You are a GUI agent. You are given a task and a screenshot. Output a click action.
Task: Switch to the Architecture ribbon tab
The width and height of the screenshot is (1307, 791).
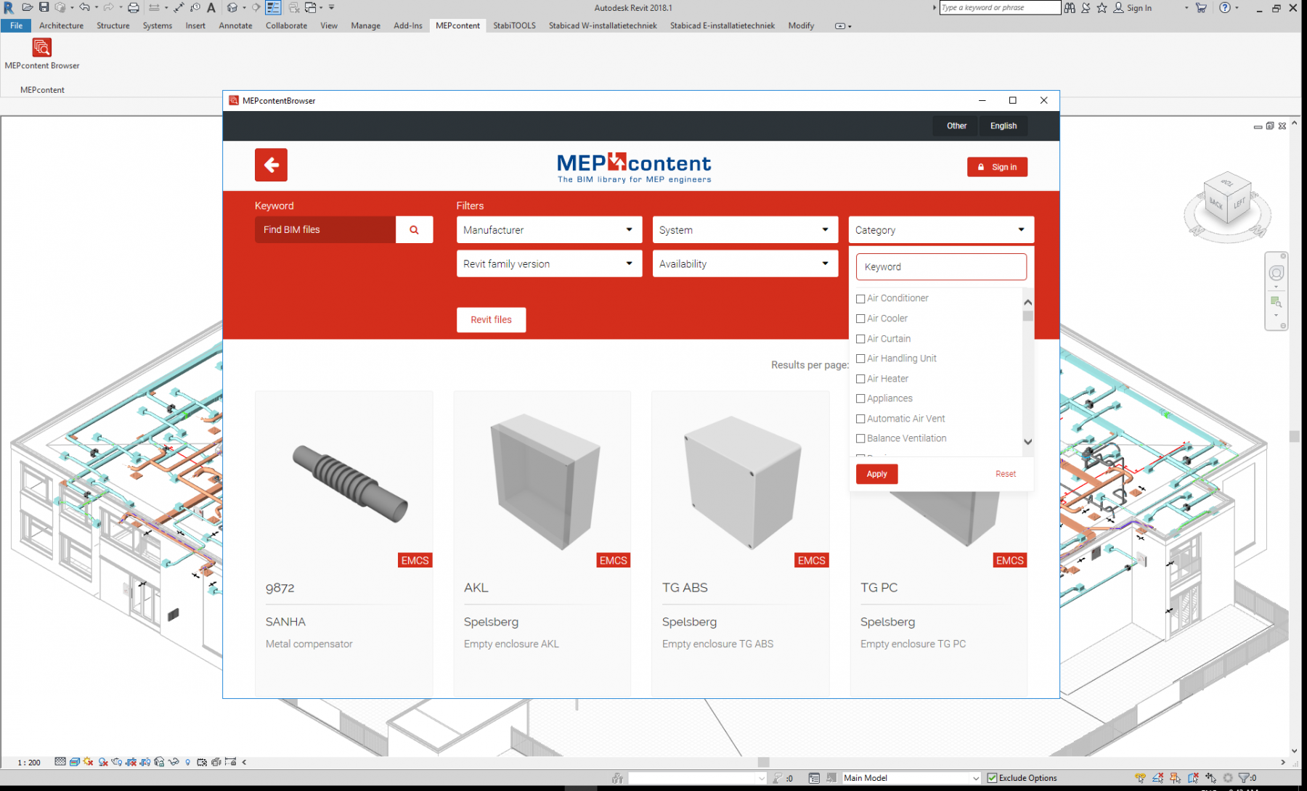(x=61, y=25)
